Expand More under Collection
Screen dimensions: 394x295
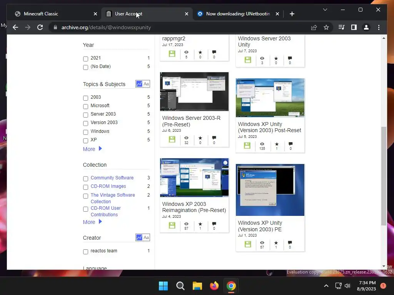92,222
